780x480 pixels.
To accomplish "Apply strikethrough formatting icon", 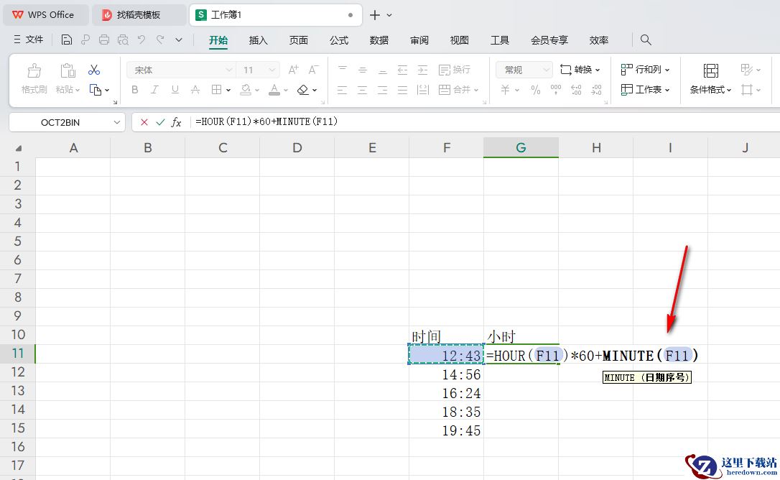I will tap(195, 90).
